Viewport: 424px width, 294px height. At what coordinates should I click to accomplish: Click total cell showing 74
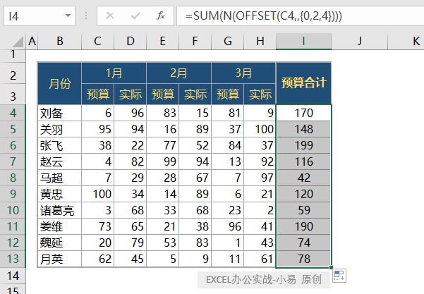(303, 243)
